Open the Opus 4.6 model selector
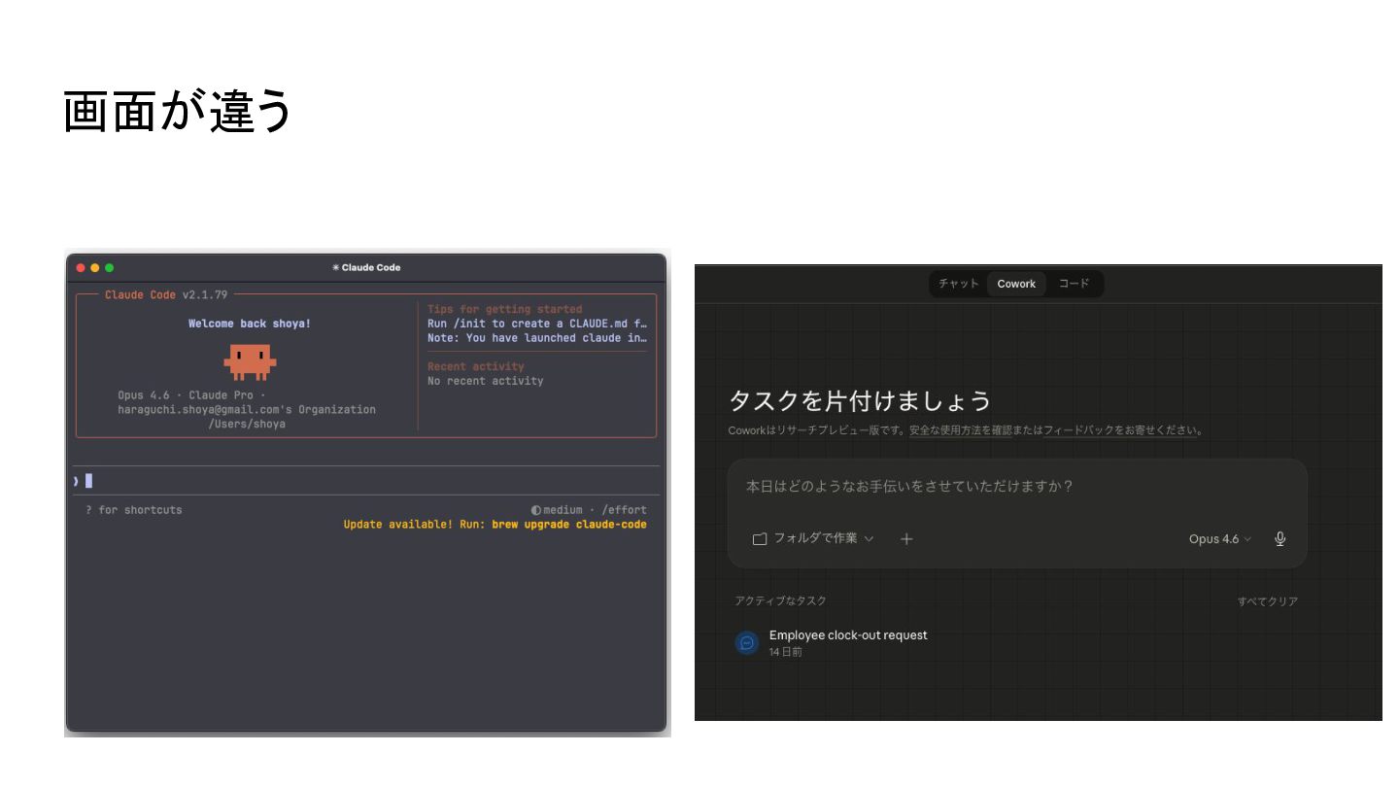This screenshot has width=1399, height=787. point(1219,538)
